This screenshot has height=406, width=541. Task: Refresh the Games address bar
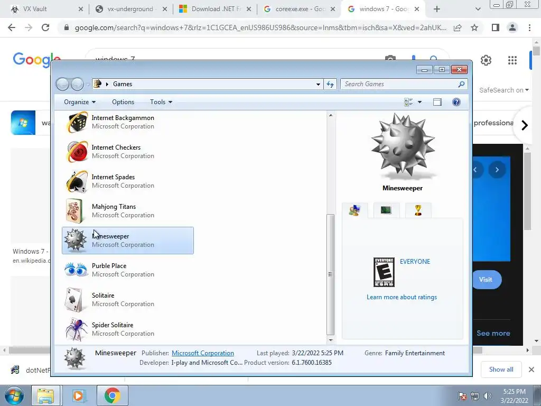pos(330,84)
